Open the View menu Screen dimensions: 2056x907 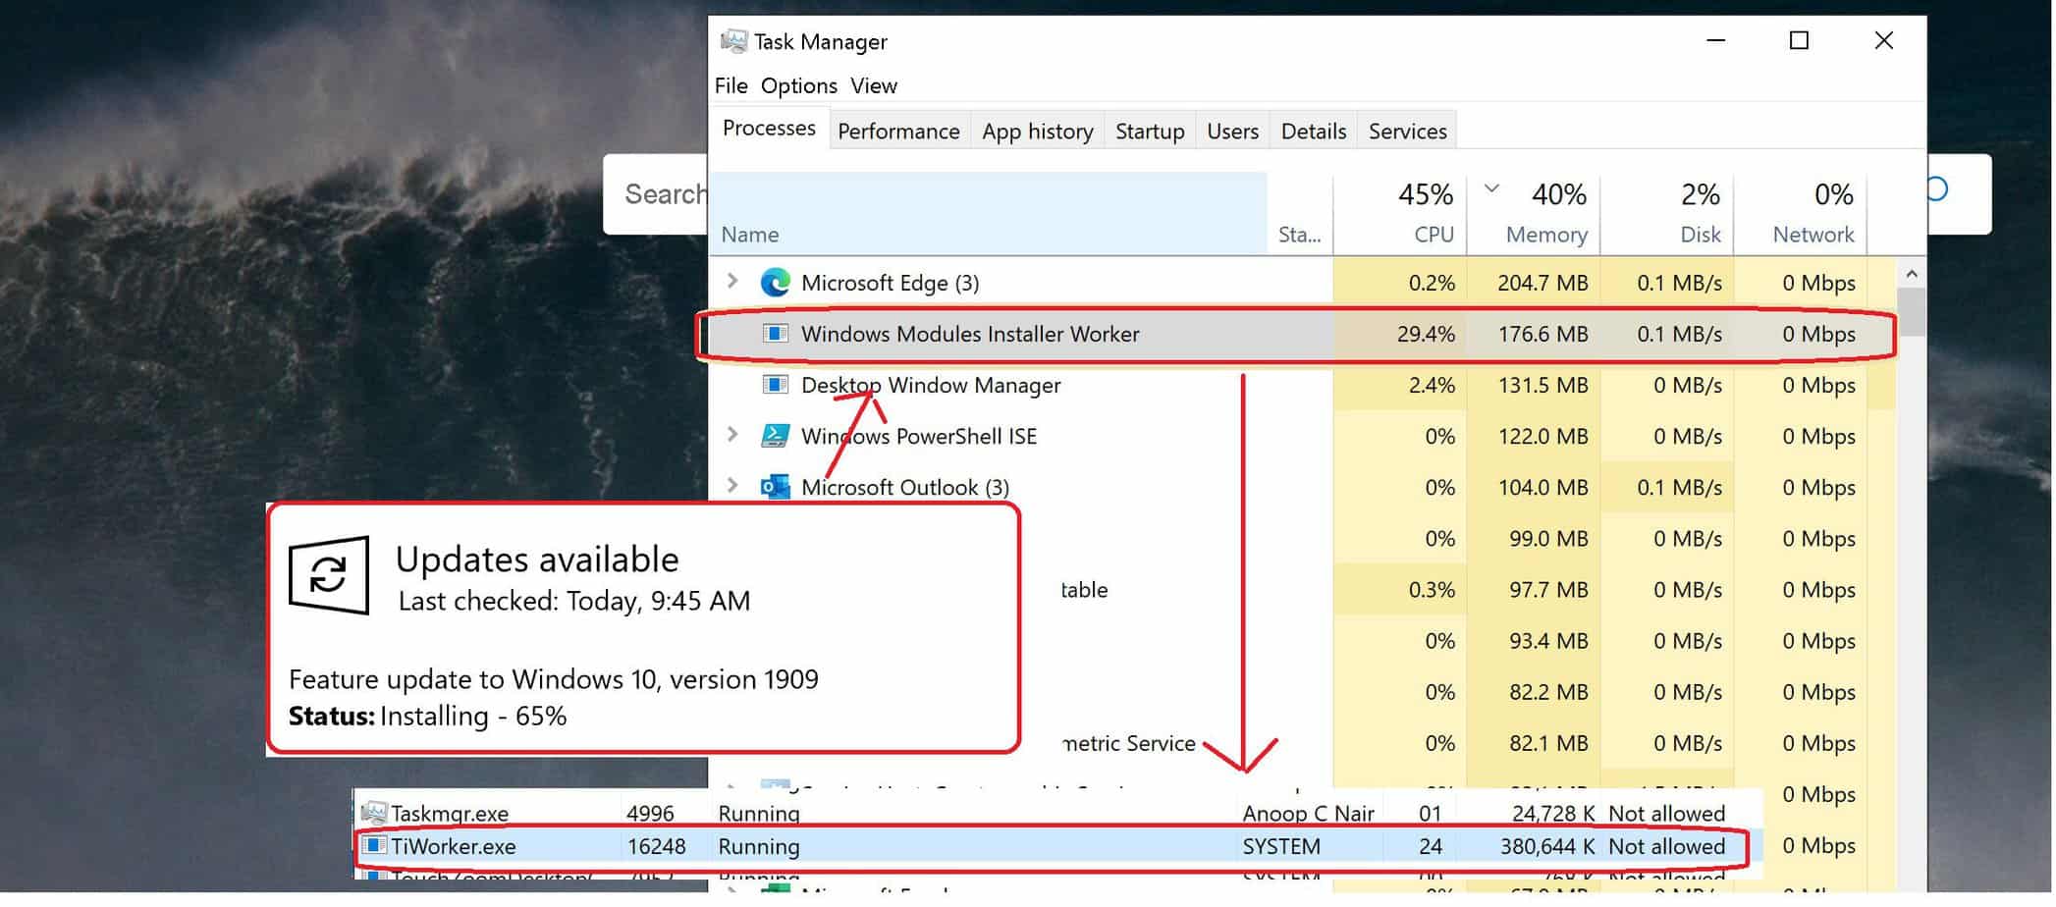point(874,85)
